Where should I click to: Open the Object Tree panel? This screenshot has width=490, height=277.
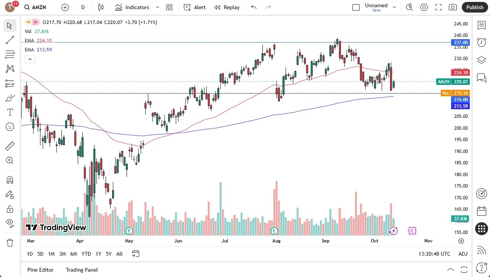(x=481, y=60)
